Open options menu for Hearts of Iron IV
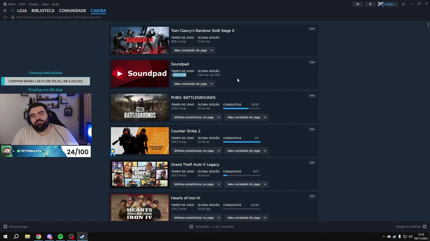The image size is (430, 241). (x=312, y=196)
